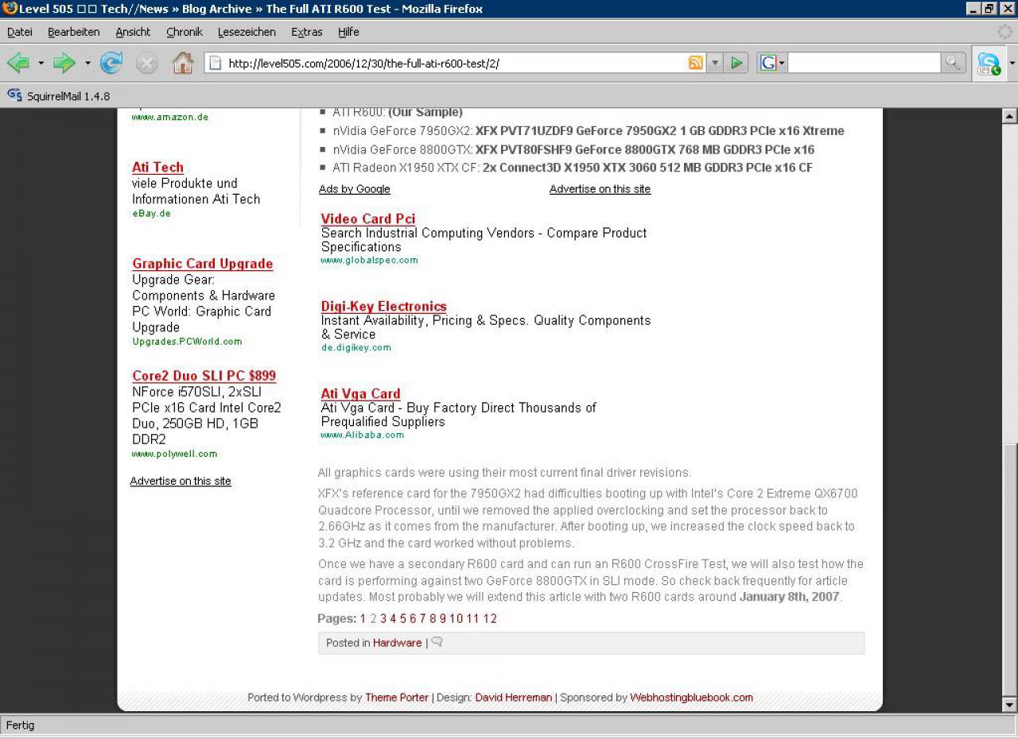This screenshot has width=1018, height=739.
Task: Open the Ati Tech ad link
Action: point(157,167)
